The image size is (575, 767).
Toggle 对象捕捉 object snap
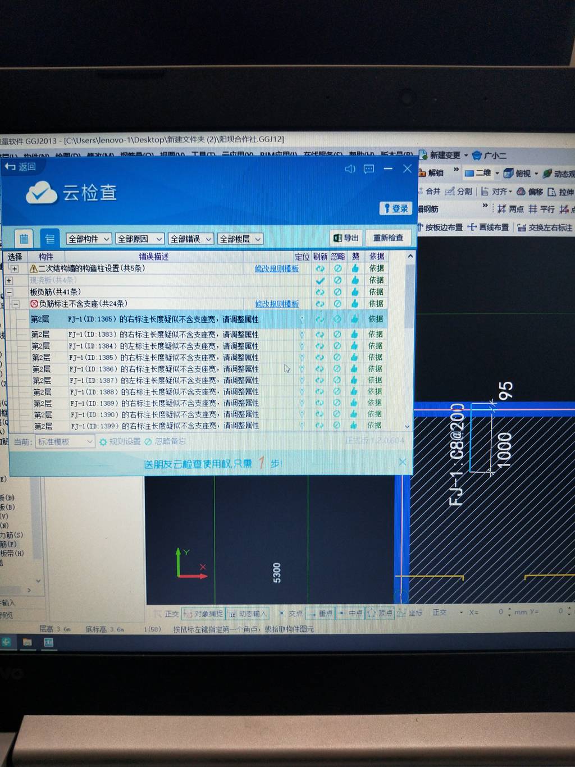[x=203, y=614]
